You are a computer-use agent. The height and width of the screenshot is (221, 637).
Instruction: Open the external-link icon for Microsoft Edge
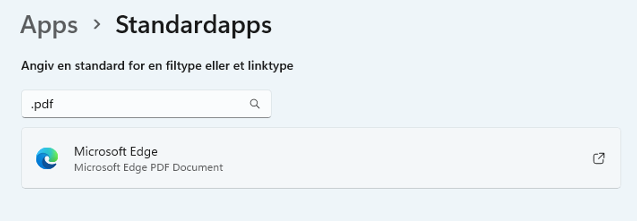pos(599,158)
